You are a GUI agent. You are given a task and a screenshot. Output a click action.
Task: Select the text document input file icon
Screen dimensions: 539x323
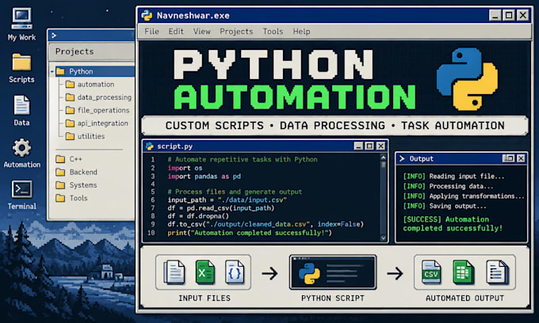click(174, 272)
